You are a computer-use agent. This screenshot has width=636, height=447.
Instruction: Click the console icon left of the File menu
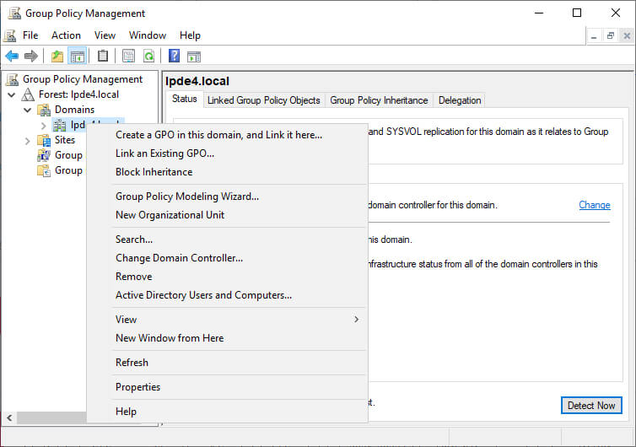pos(10,35)
